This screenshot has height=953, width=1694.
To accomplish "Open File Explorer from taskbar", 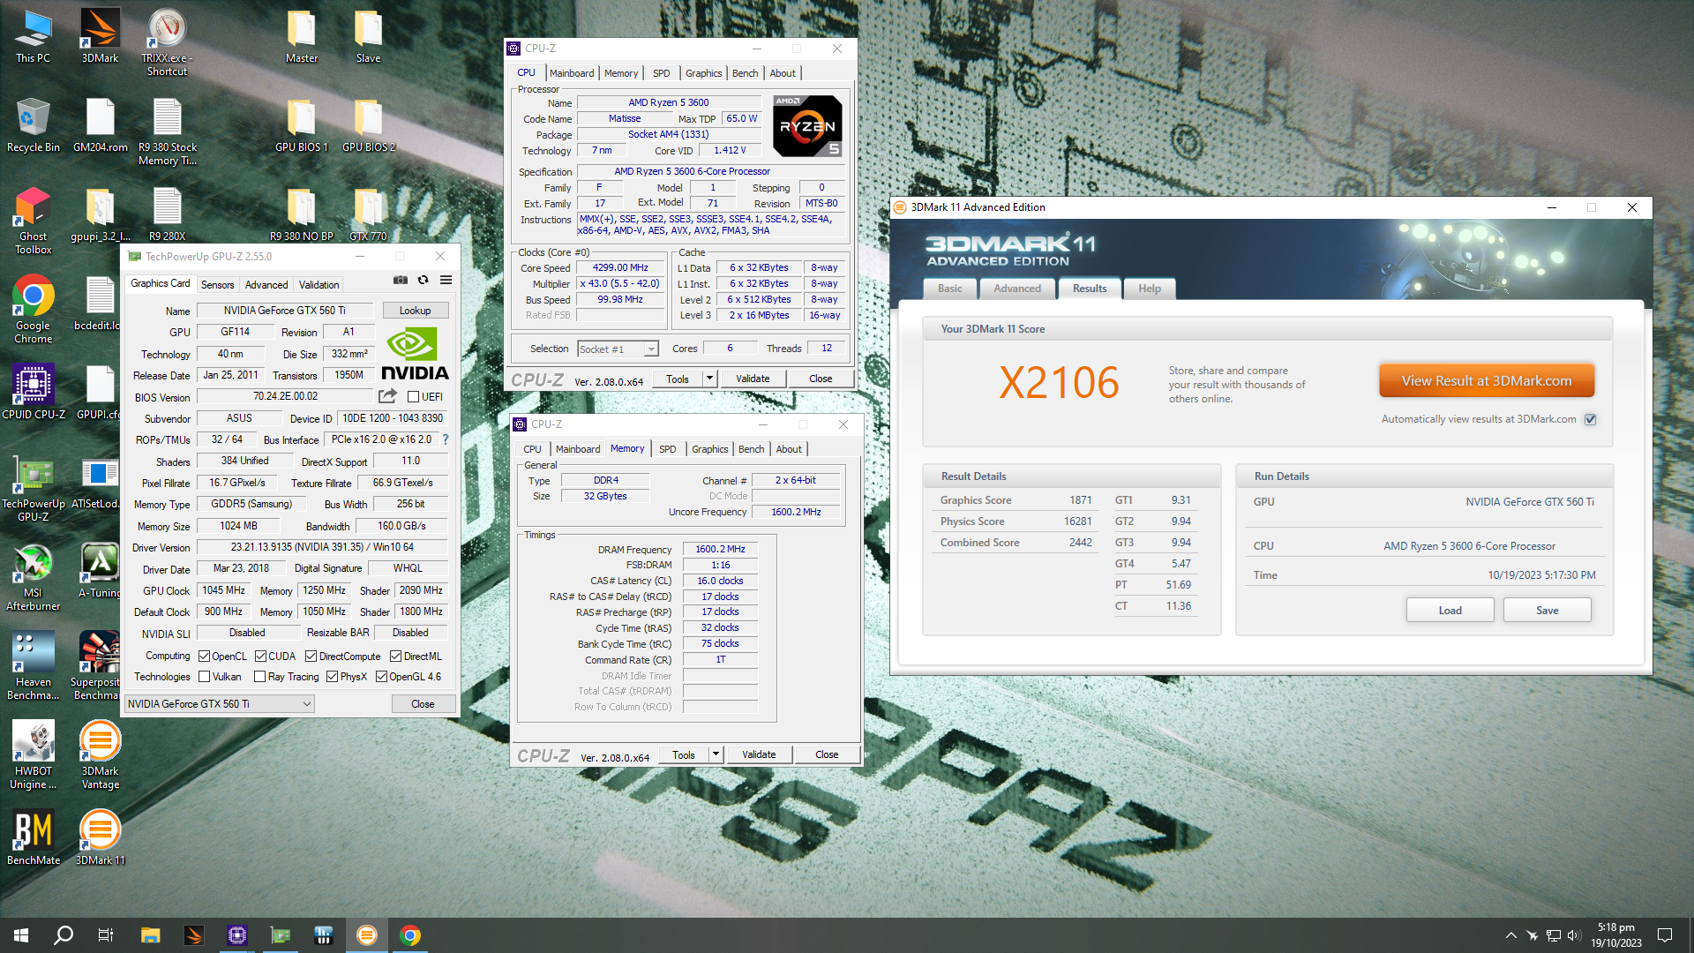I will (x=150, y=935).
